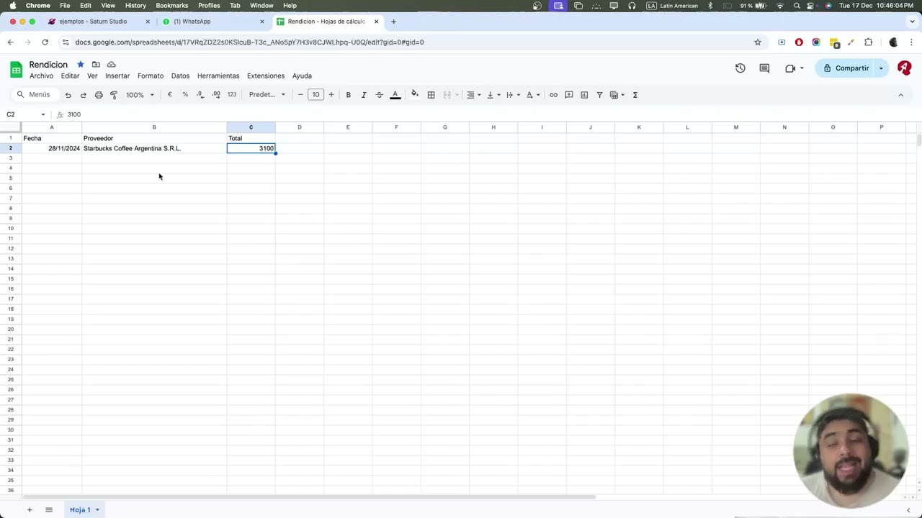The image size is (922, 518).
Task: Insert chart from toolbar icon
Action: click(584, 95)
